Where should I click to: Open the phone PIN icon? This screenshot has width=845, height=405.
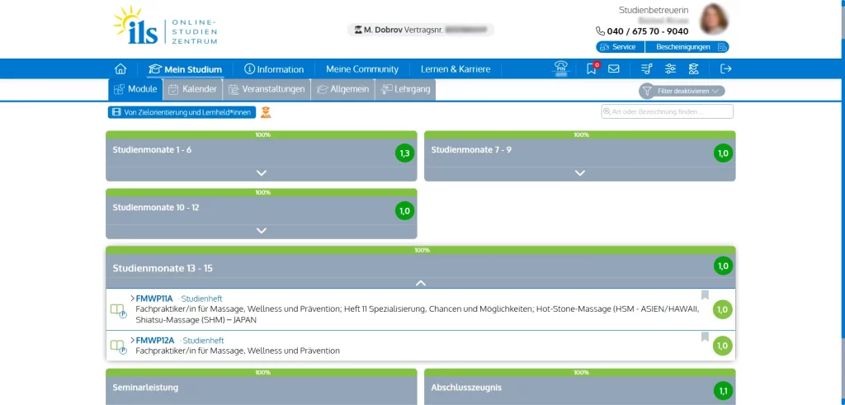tap(561, 69)
